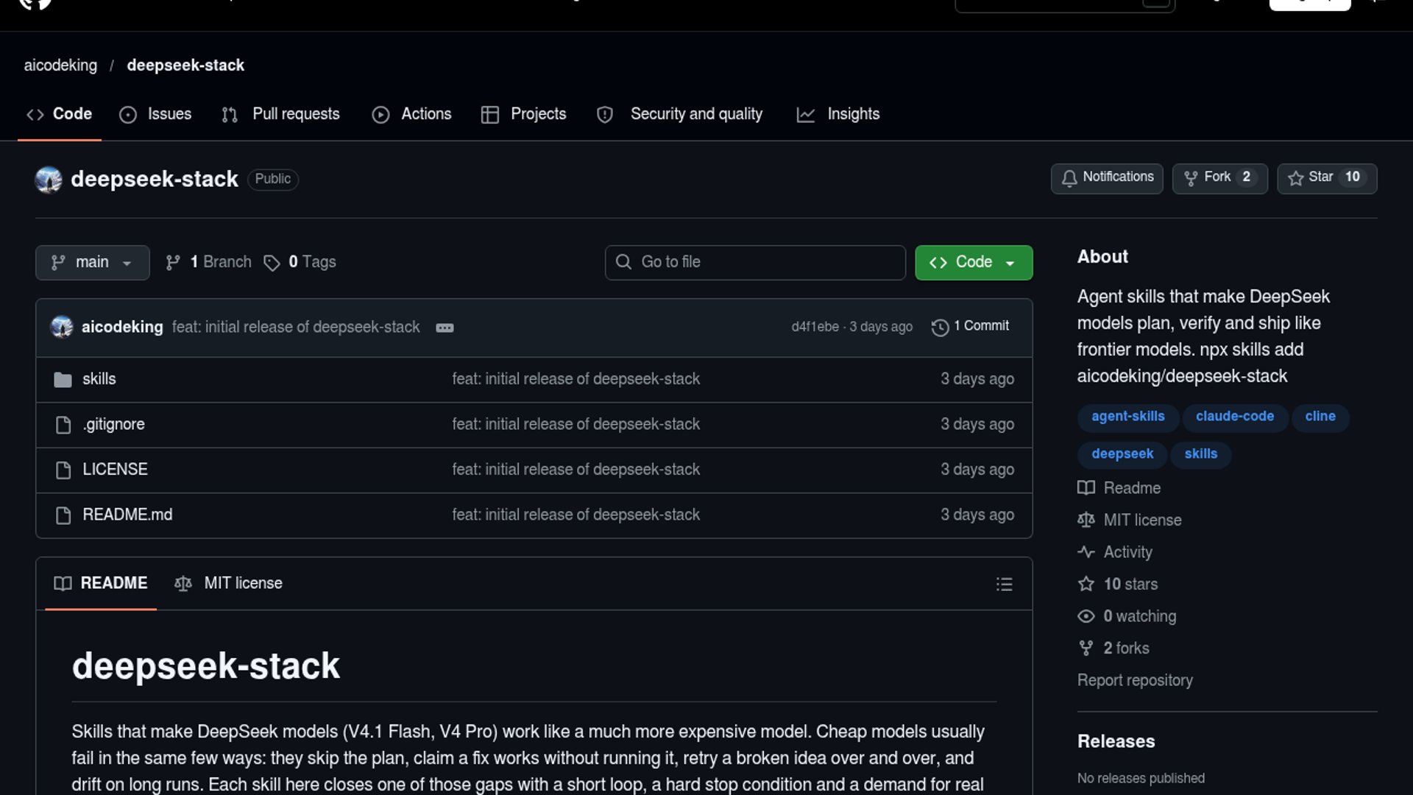View commit history via 1 Commit
Image resolution: width=1413 pixels, height=795 pixels.
(x=971, y=326)
